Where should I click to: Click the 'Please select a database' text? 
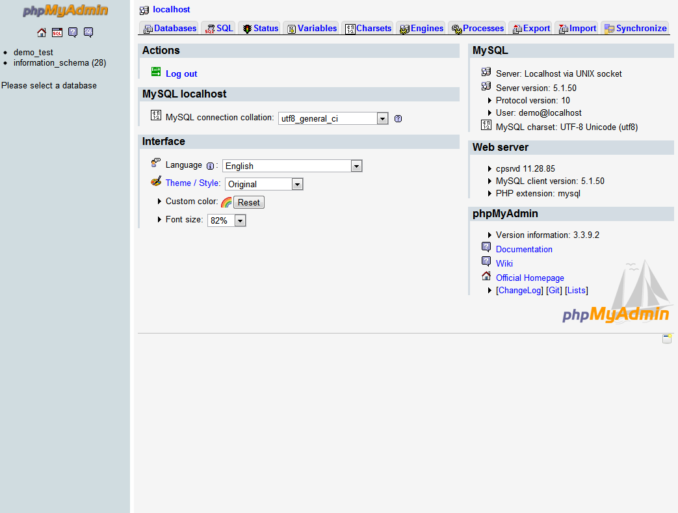(49, 86)
